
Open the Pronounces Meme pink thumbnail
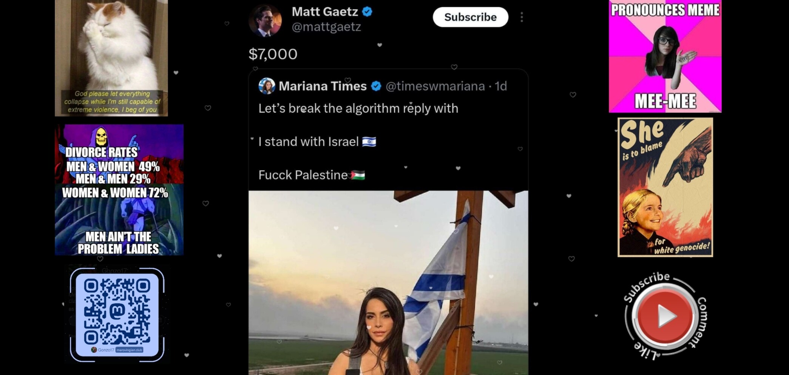tap(665, 56)
